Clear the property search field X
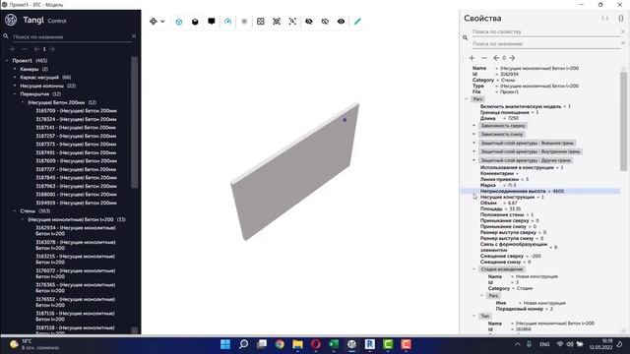This screenshot has width=630, height=354. point(623,31)
